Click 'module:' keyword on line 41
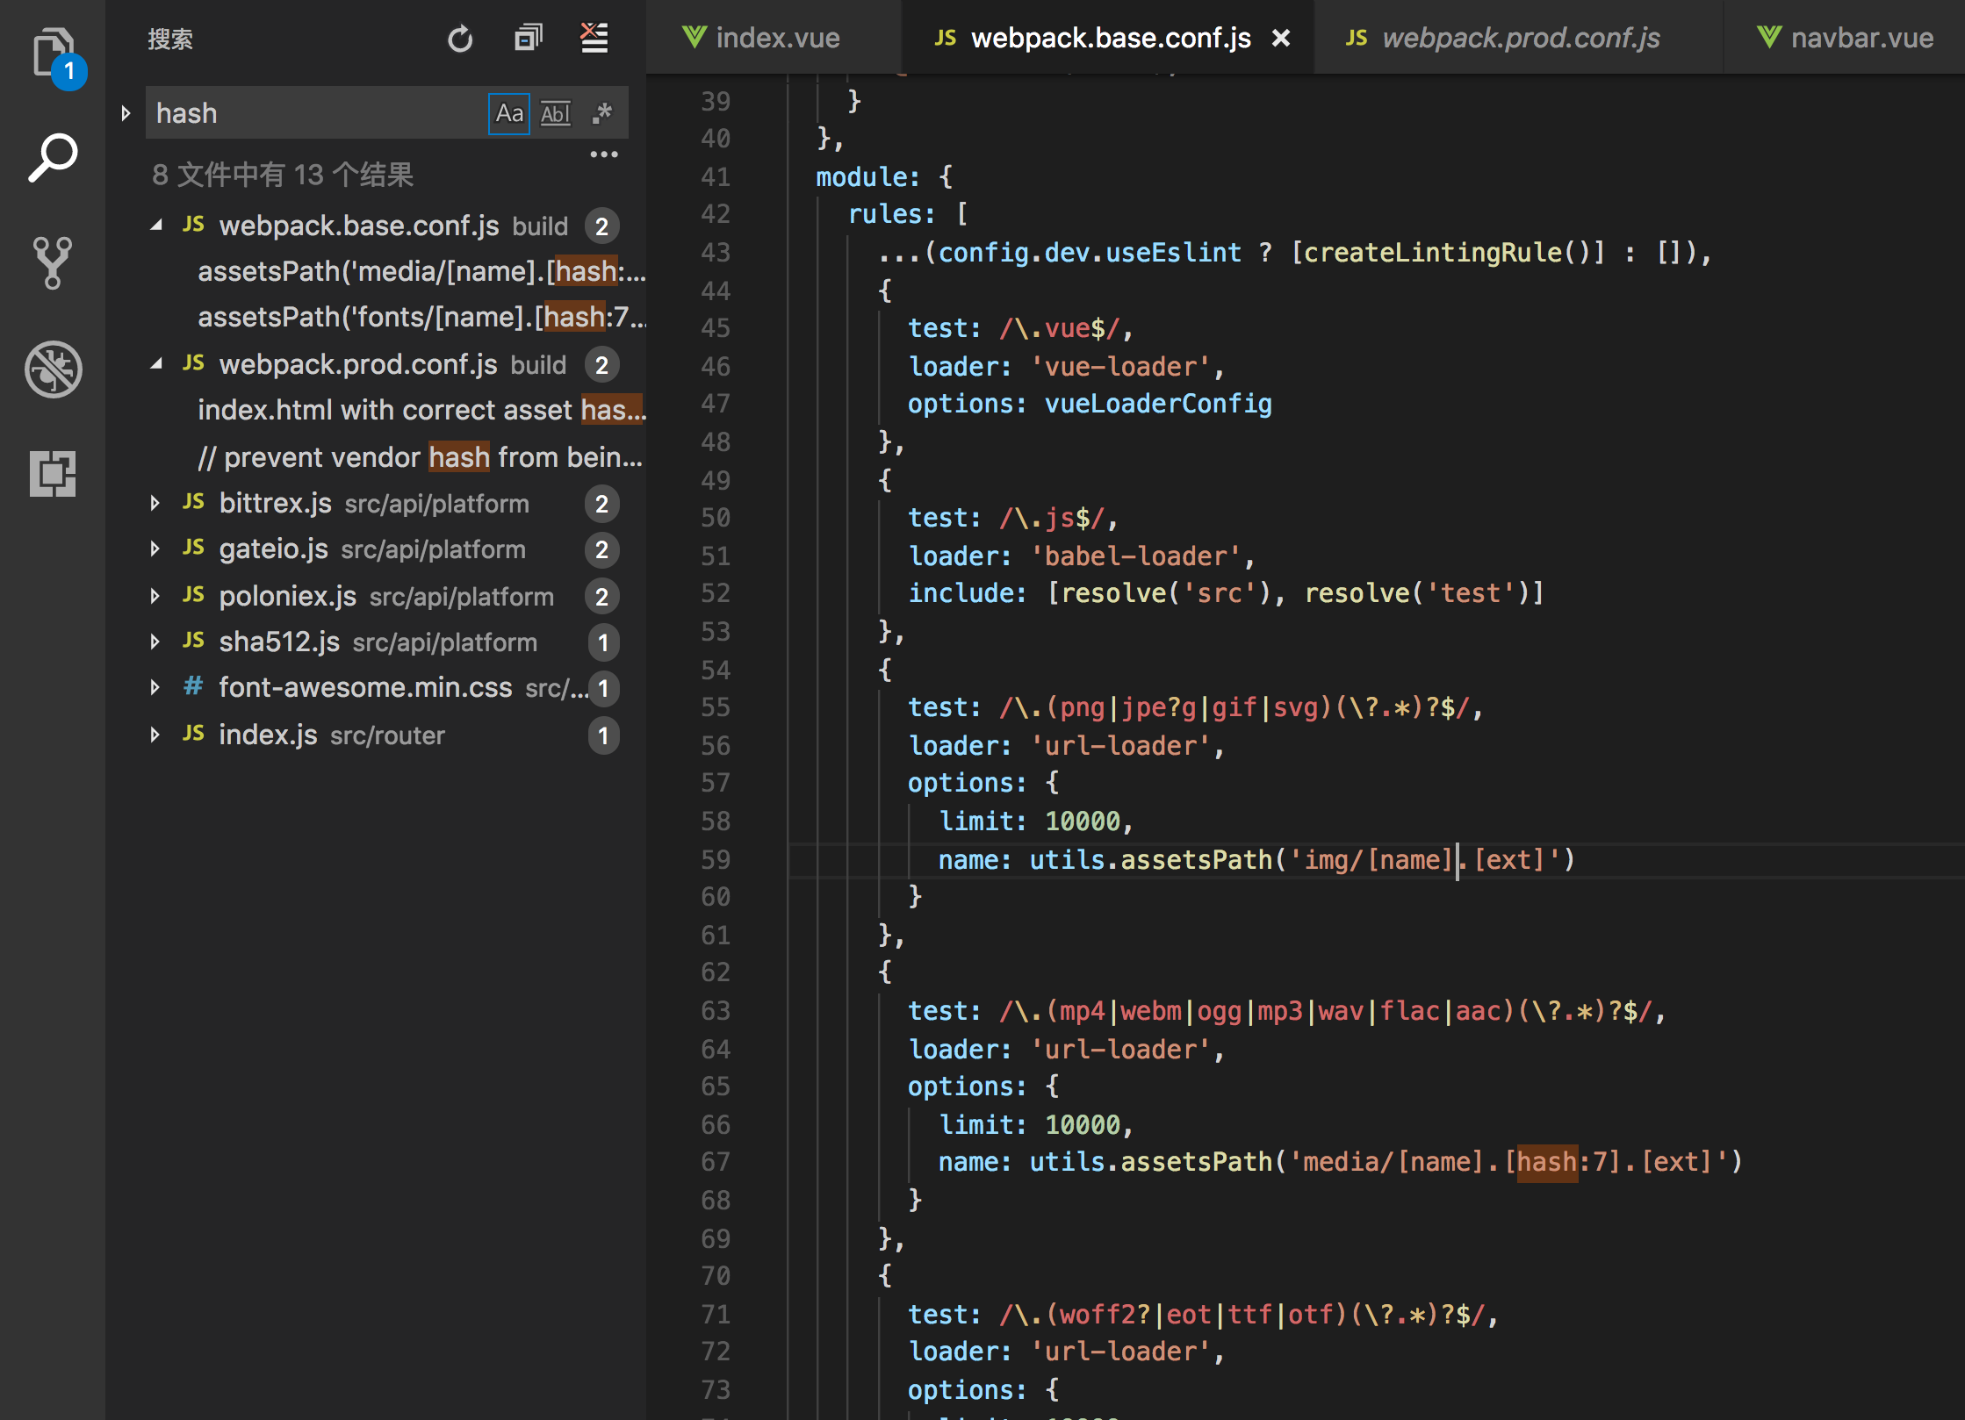The width and height of the screenshot is (1965, 1420). pyautogui.click(x=867, y=176)
